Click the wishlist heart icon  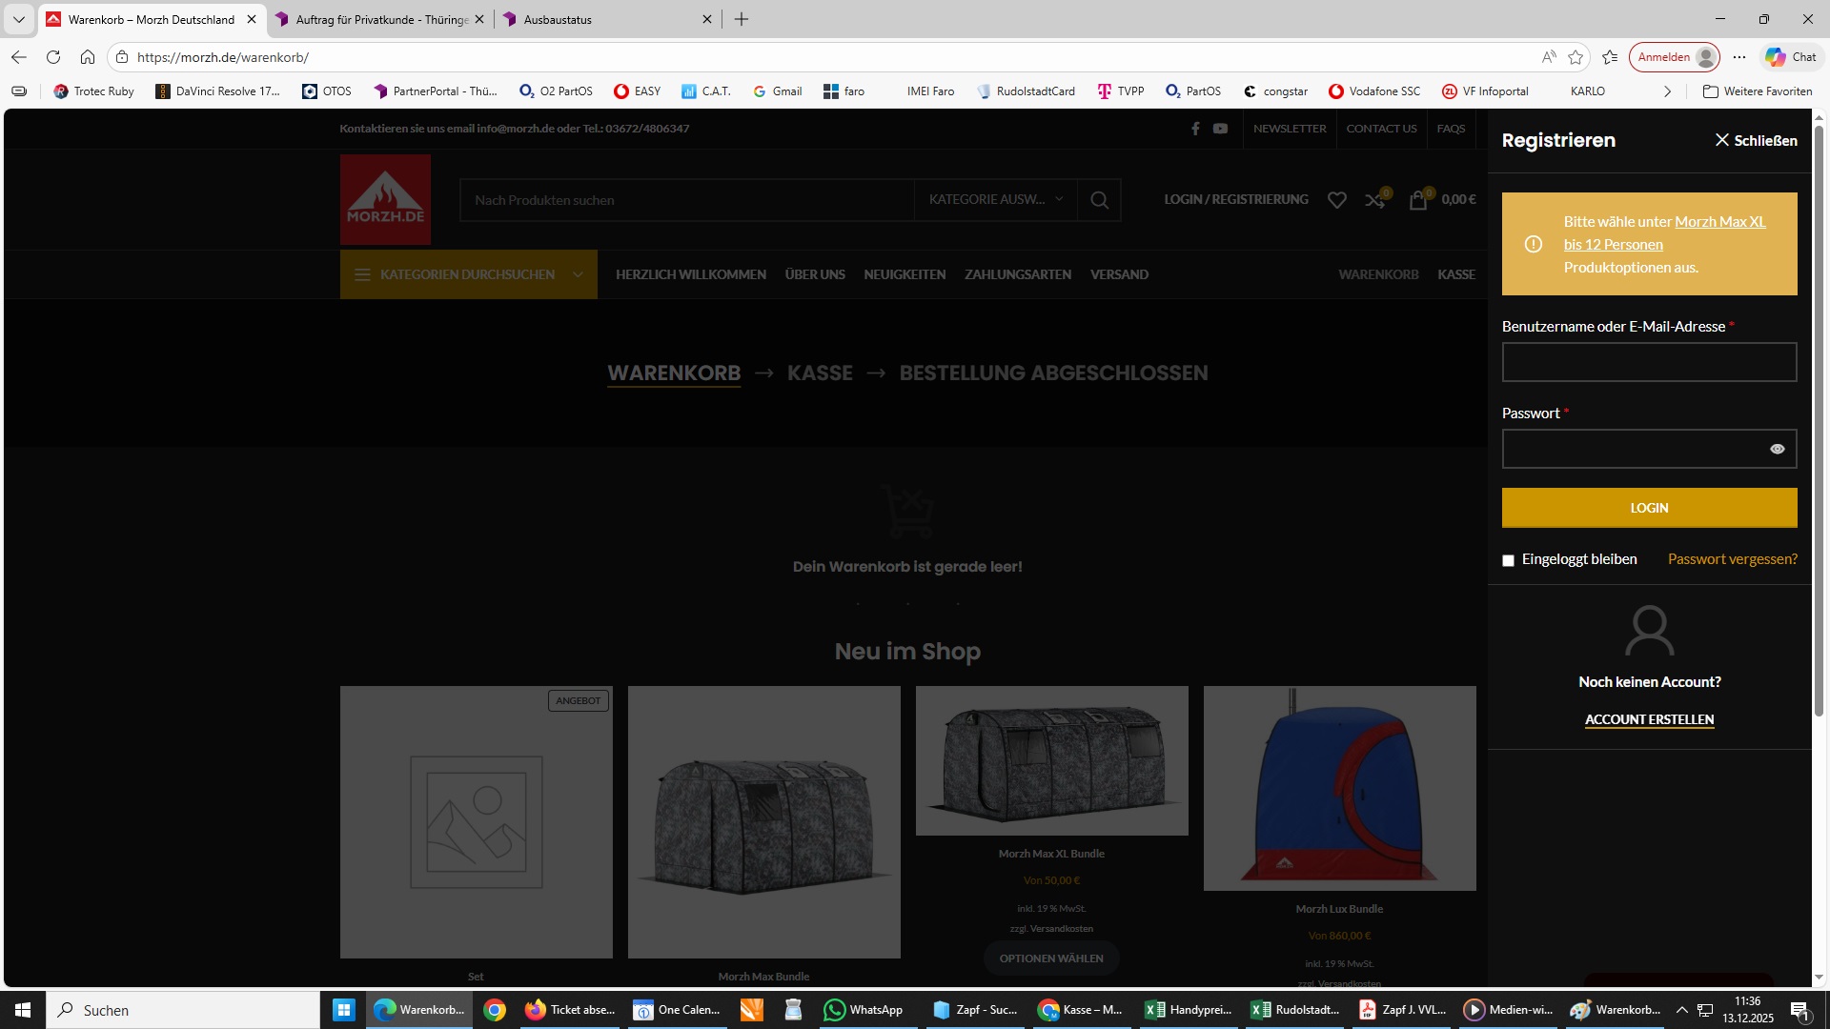(1337, 200)
